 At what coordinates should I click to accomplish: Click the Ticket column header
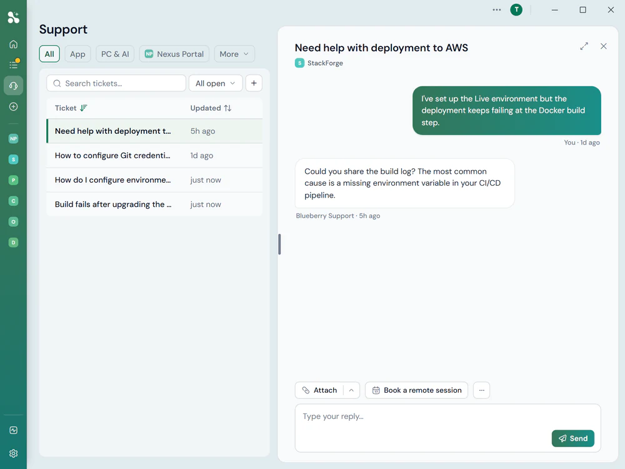pos(66,108)
